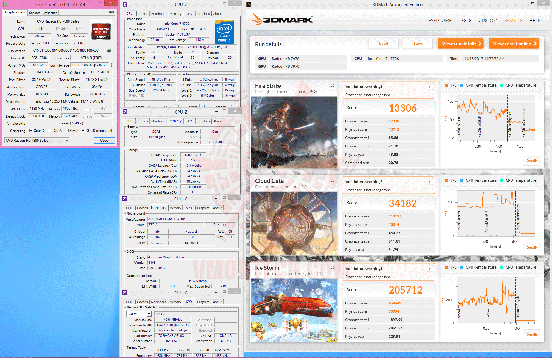Select the Graphics Card tab in GPU-Z
The width and height of the screenshot is (552, 358).
(x=15, y=13)
